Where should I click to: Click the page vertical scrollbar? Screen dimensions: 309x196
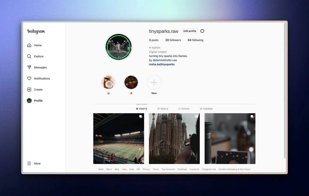coord(285,90)
